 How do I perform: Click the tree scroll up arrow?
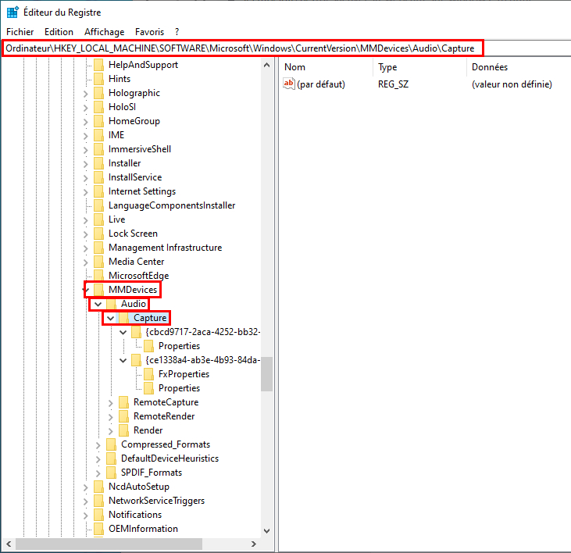tap(267, 65)
